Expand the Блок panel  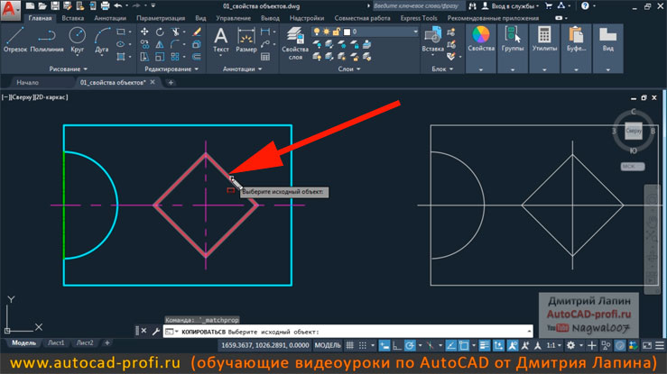point(442,68)
